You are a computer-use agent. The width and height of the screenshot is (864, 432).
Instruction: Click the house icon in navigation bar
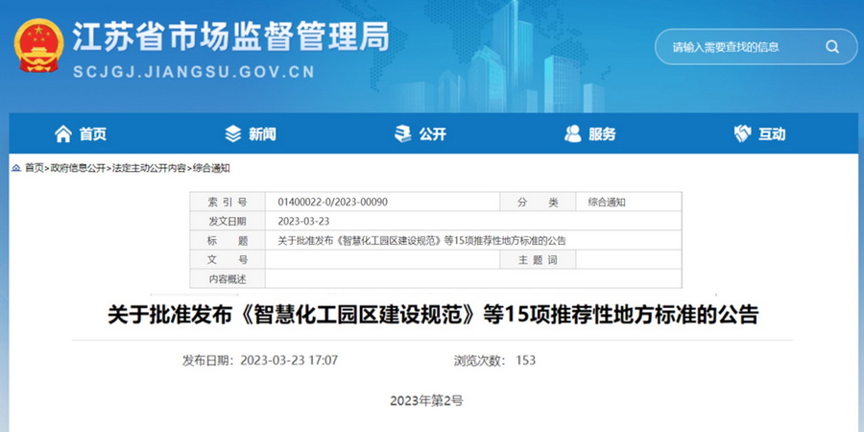(63, 133)
